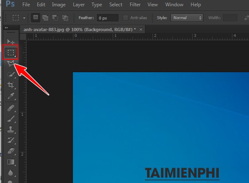Select the Quick Selection tool

click(11, 74)
